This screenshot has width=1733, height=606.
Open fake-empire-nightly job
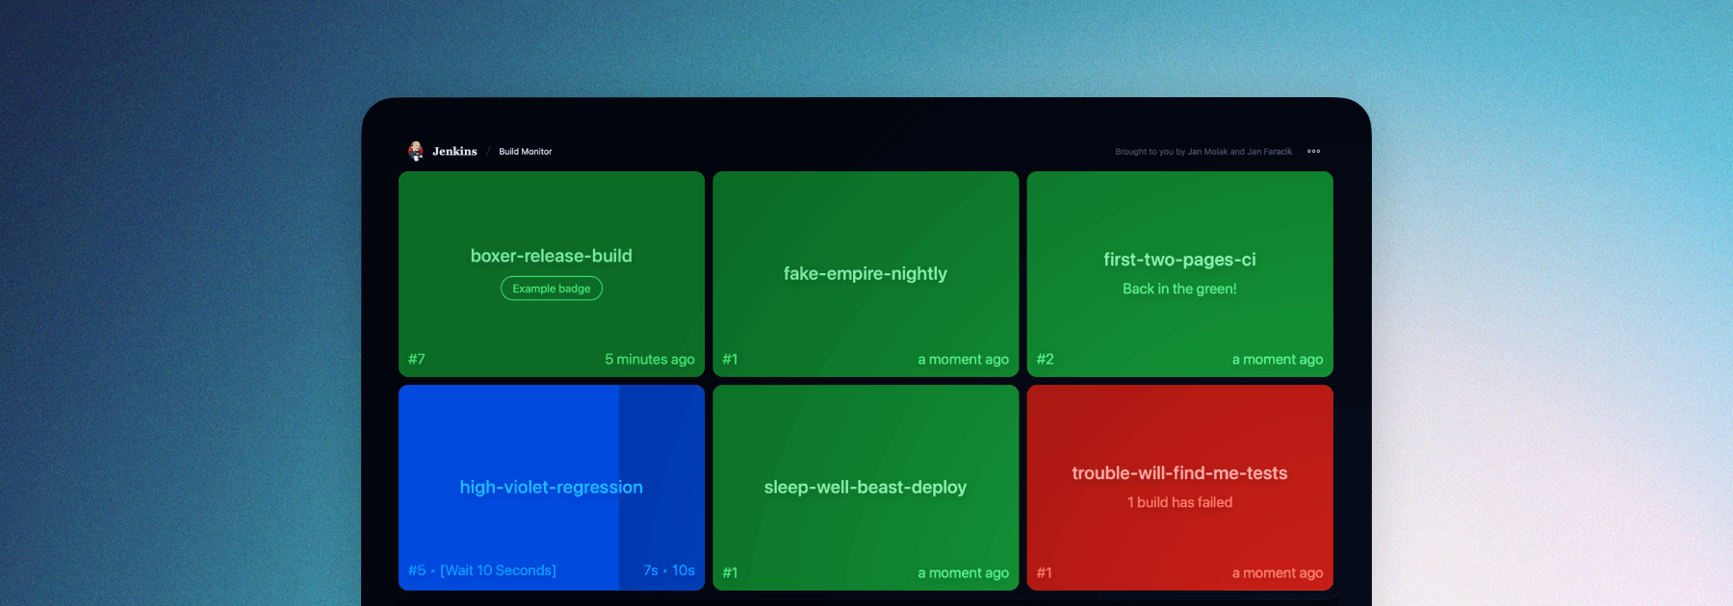pyautogui.click(x=866, y=273)
